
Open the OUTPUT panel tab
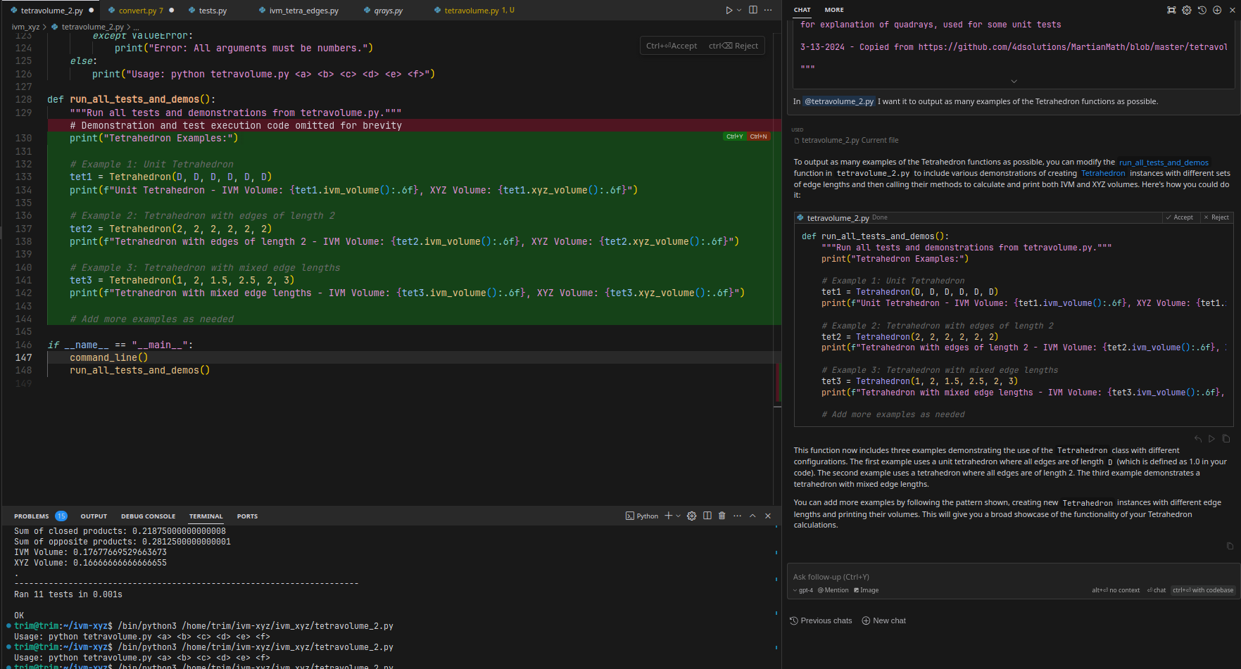(x=94, y=516)
